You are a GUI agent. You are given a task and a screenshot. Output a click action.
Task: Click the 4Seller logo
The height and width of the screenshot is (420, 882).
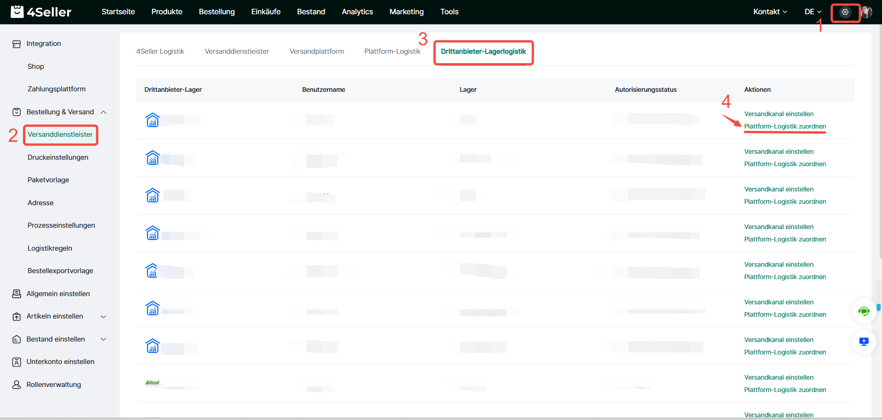tap(41, 12)
